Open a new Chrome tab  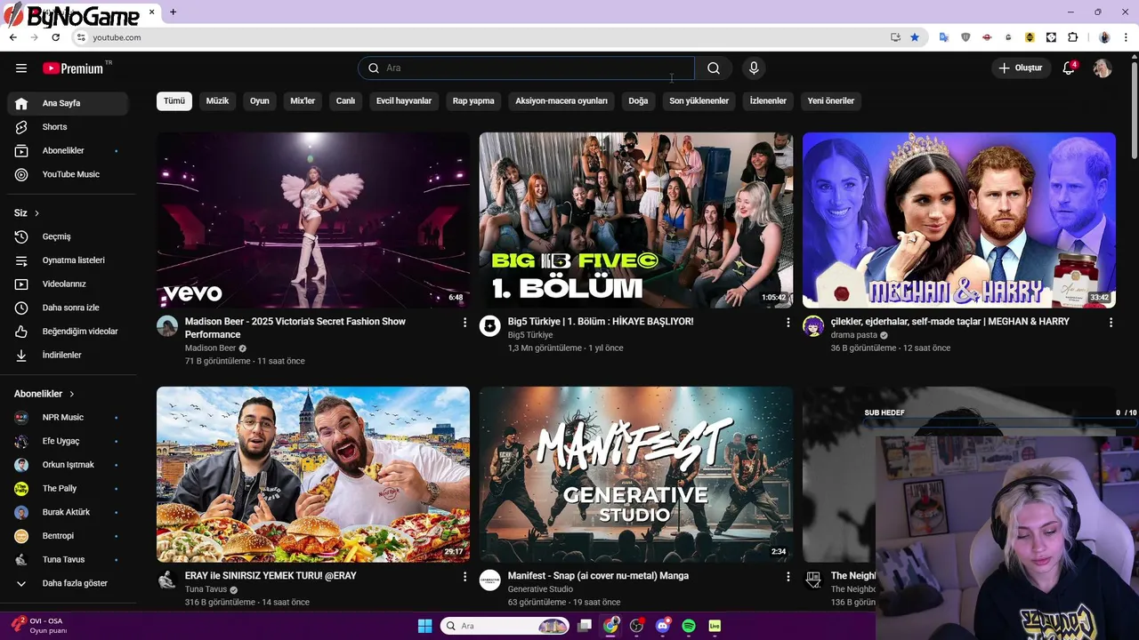173,12
